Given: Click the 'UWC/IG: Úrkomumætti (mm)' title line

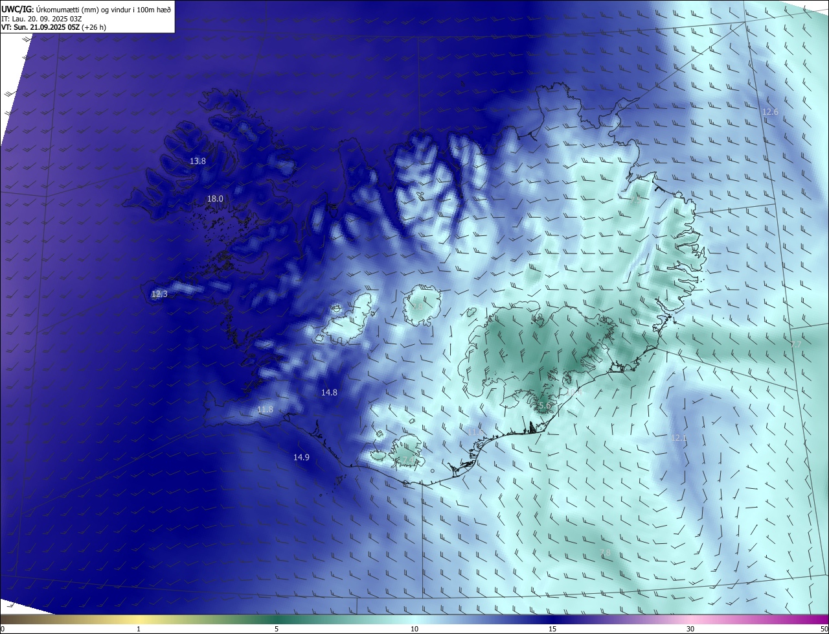Looking at the screenshot, I should click(x=86, y=9).
